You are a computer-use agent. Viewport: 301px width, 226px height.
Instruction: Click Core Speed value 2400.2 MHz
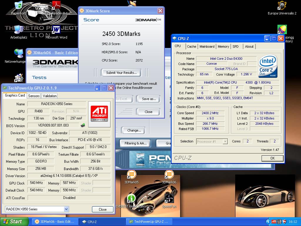210,113
